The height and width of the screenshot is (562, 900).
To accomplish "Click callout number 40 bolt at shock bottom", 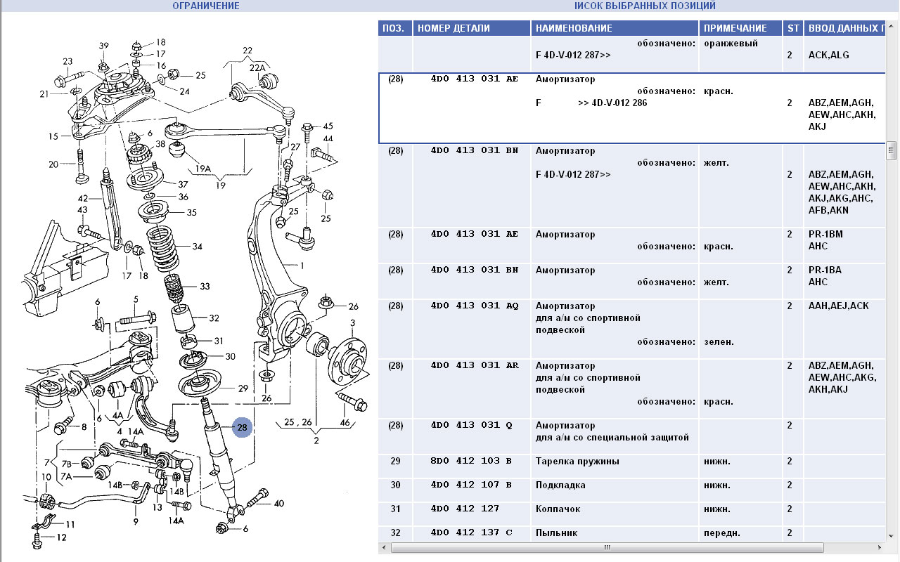I will [x=279, y=503].
